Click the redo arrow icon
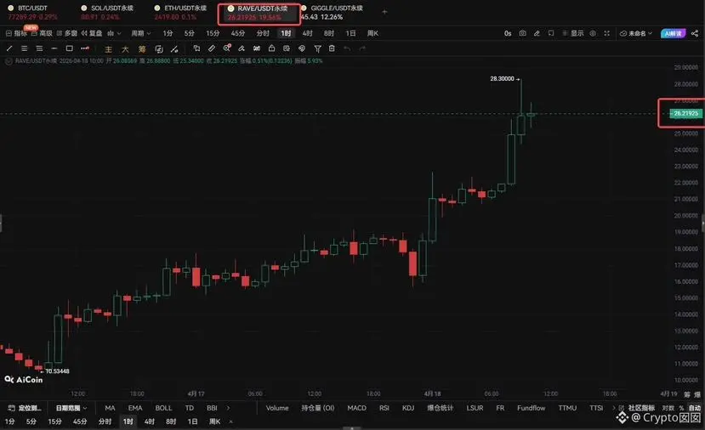Image resolution: width=705 pixels, height=430 pixels. (362, 48)
